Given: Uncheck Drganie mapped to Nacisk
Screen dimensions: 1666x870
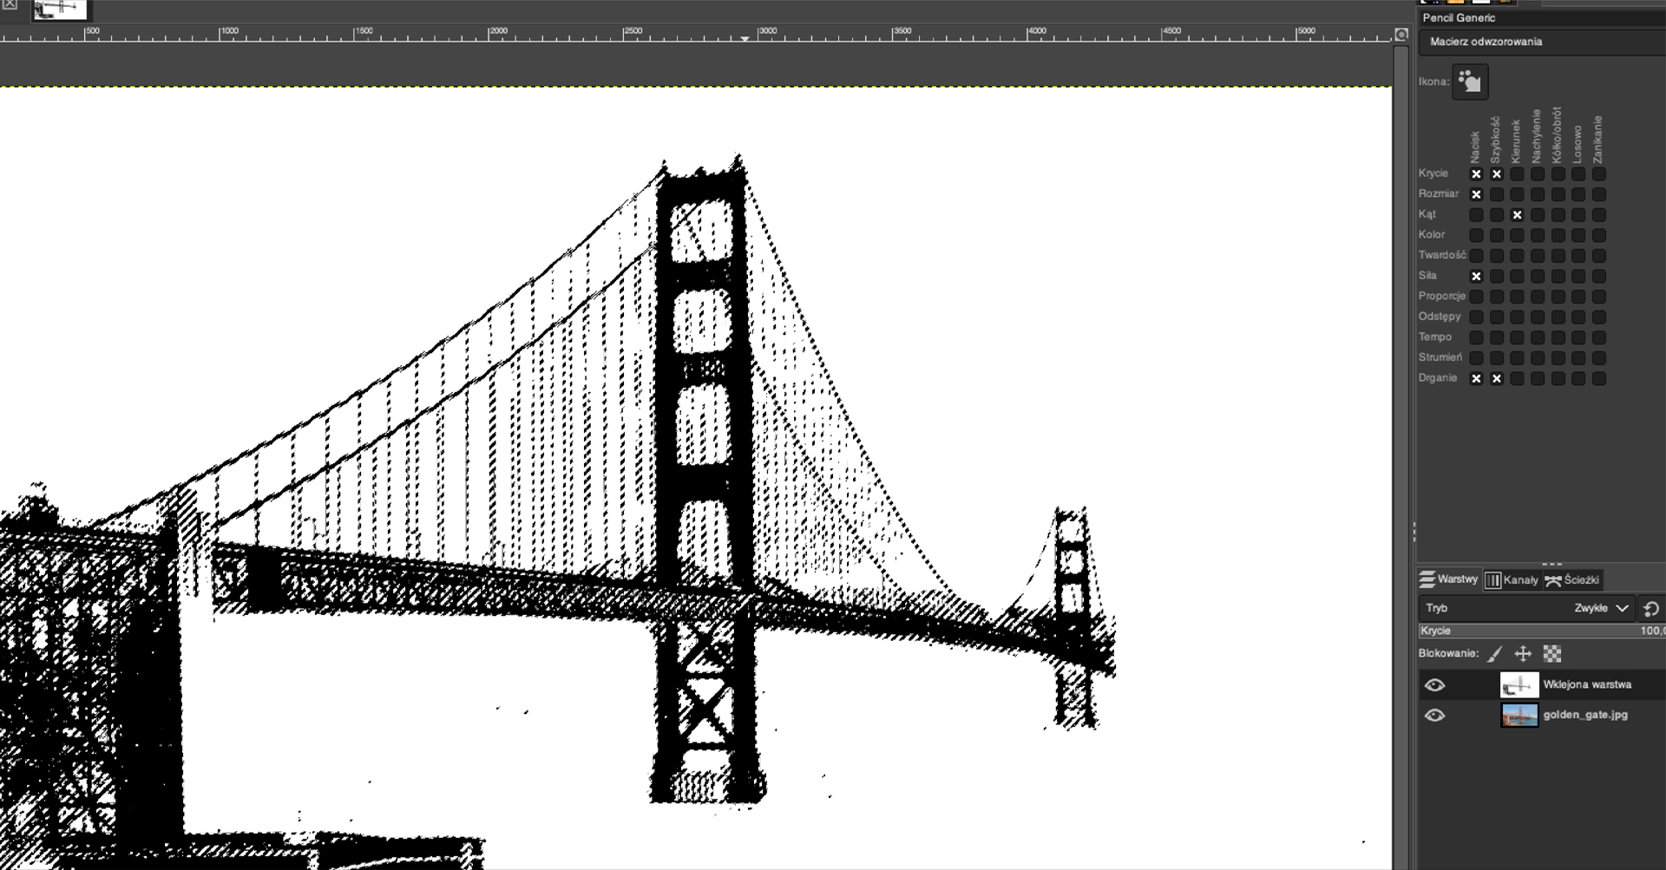Looking at the screenshot, I should tap(1476, 379).
